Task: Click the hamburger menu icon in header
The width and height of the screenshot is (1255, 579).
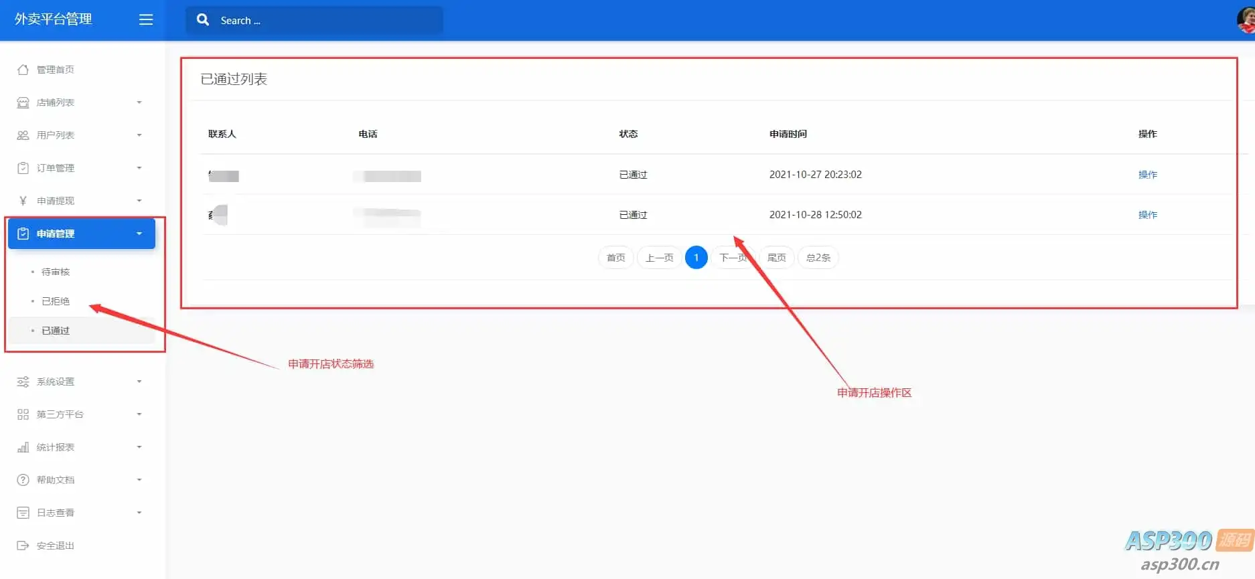Action: pos(146,20)
